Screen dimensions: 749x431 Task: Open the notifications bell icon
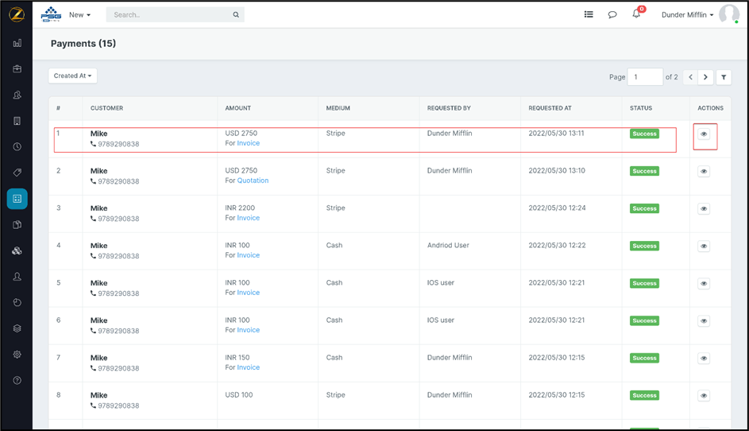636,14
